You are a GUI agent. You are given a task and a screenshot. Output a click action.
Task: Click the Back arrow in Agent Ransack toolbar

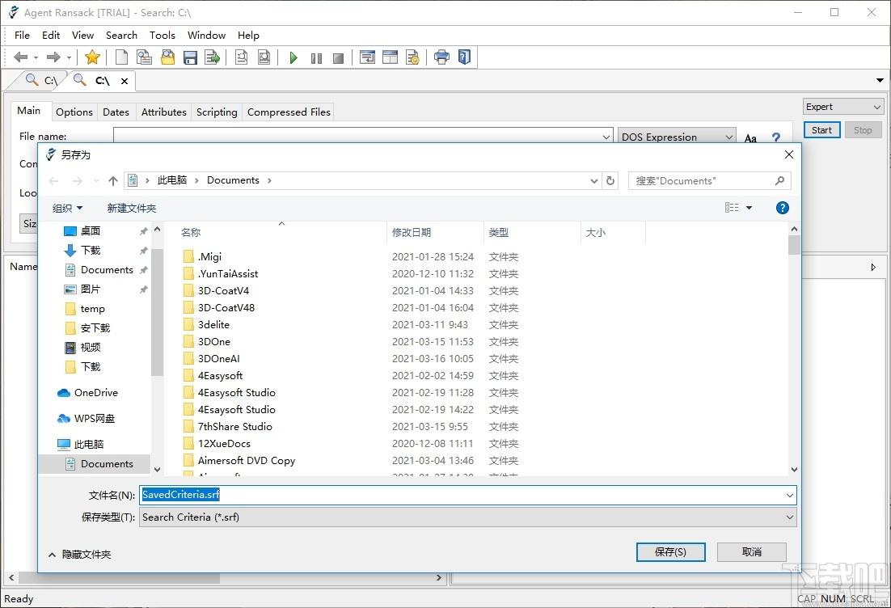point(20,57)
